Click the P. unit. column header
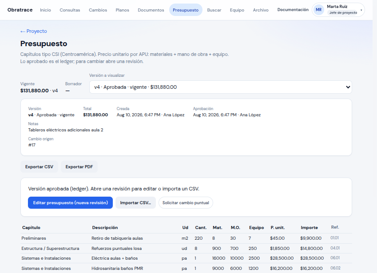 point(278,228)
